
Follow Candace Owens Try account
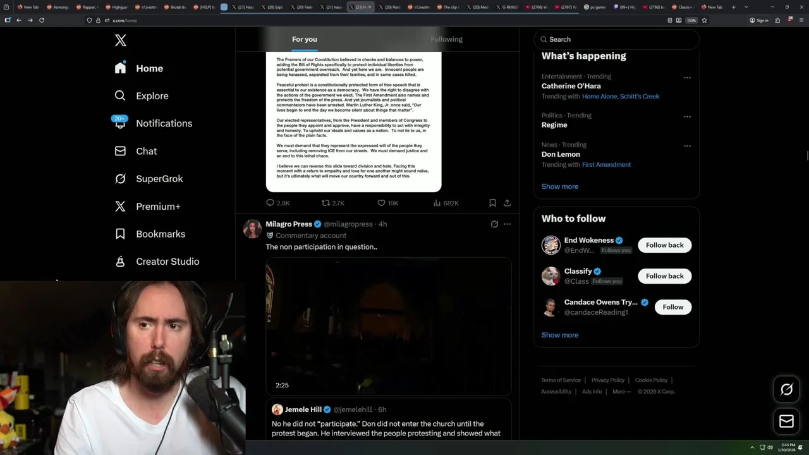tap(672, 307)
